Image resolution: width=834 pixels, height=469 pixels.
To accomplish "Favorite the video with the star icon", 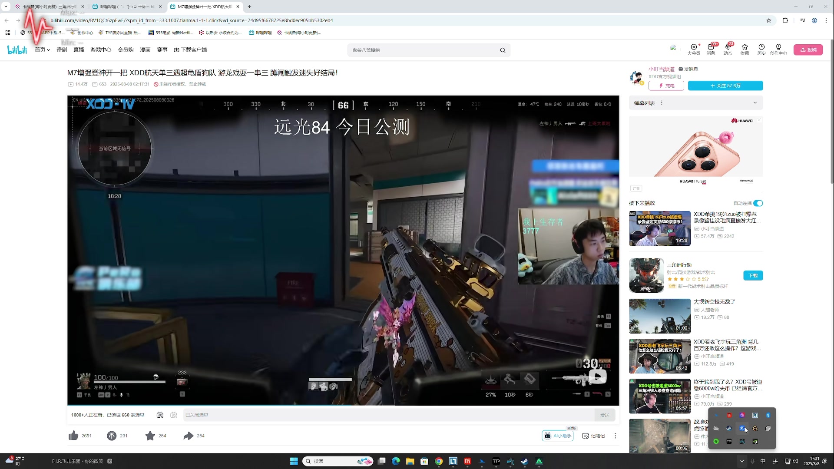I will click(x=150, y=436).
